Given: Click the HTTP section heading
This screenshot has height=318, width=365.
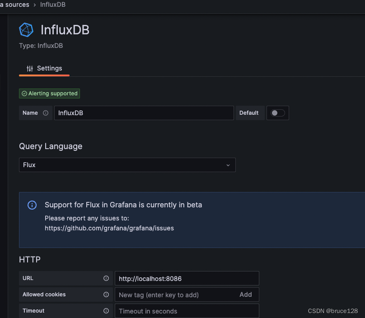Looking at the screenshot, I should coord(30,259).
